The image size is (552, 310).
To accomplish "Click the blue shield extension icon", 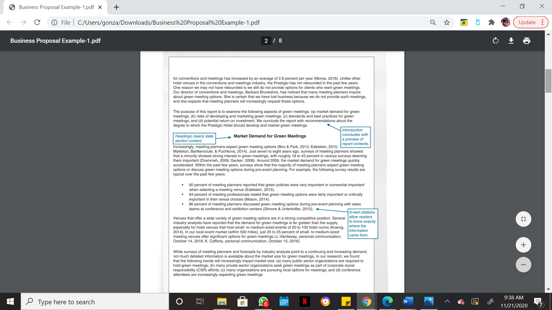I will (478, 22).
